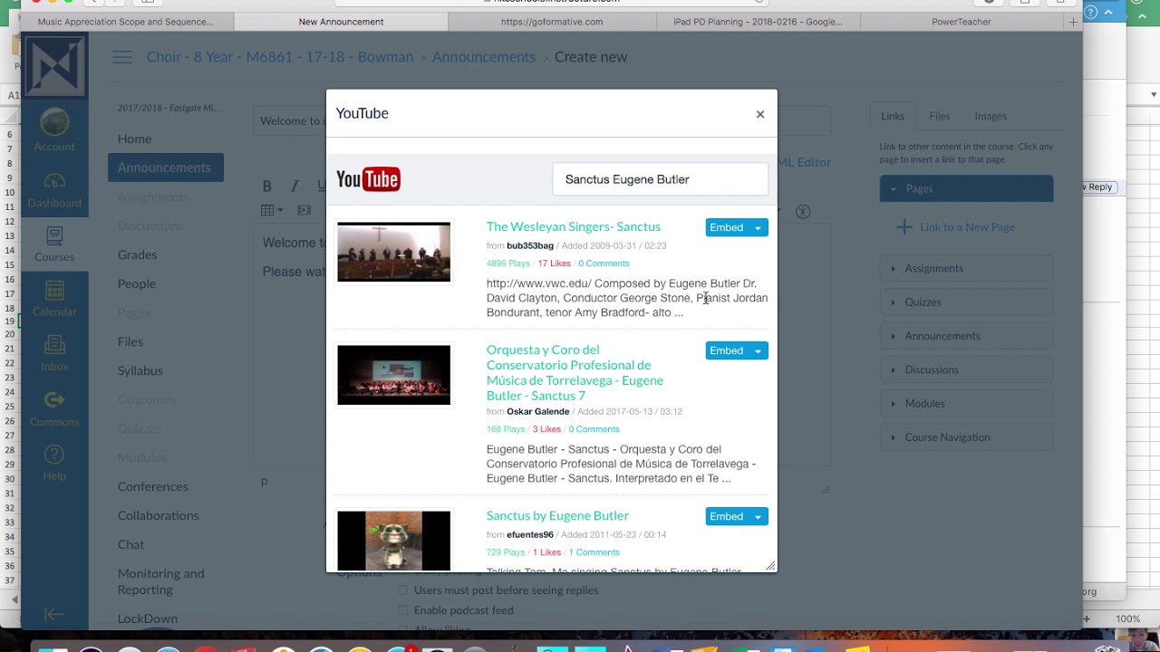Open Embed dropdown arrow for Wesleyan Singers
The height and width of the screenshot is (652, 1160).
(758, 227)
